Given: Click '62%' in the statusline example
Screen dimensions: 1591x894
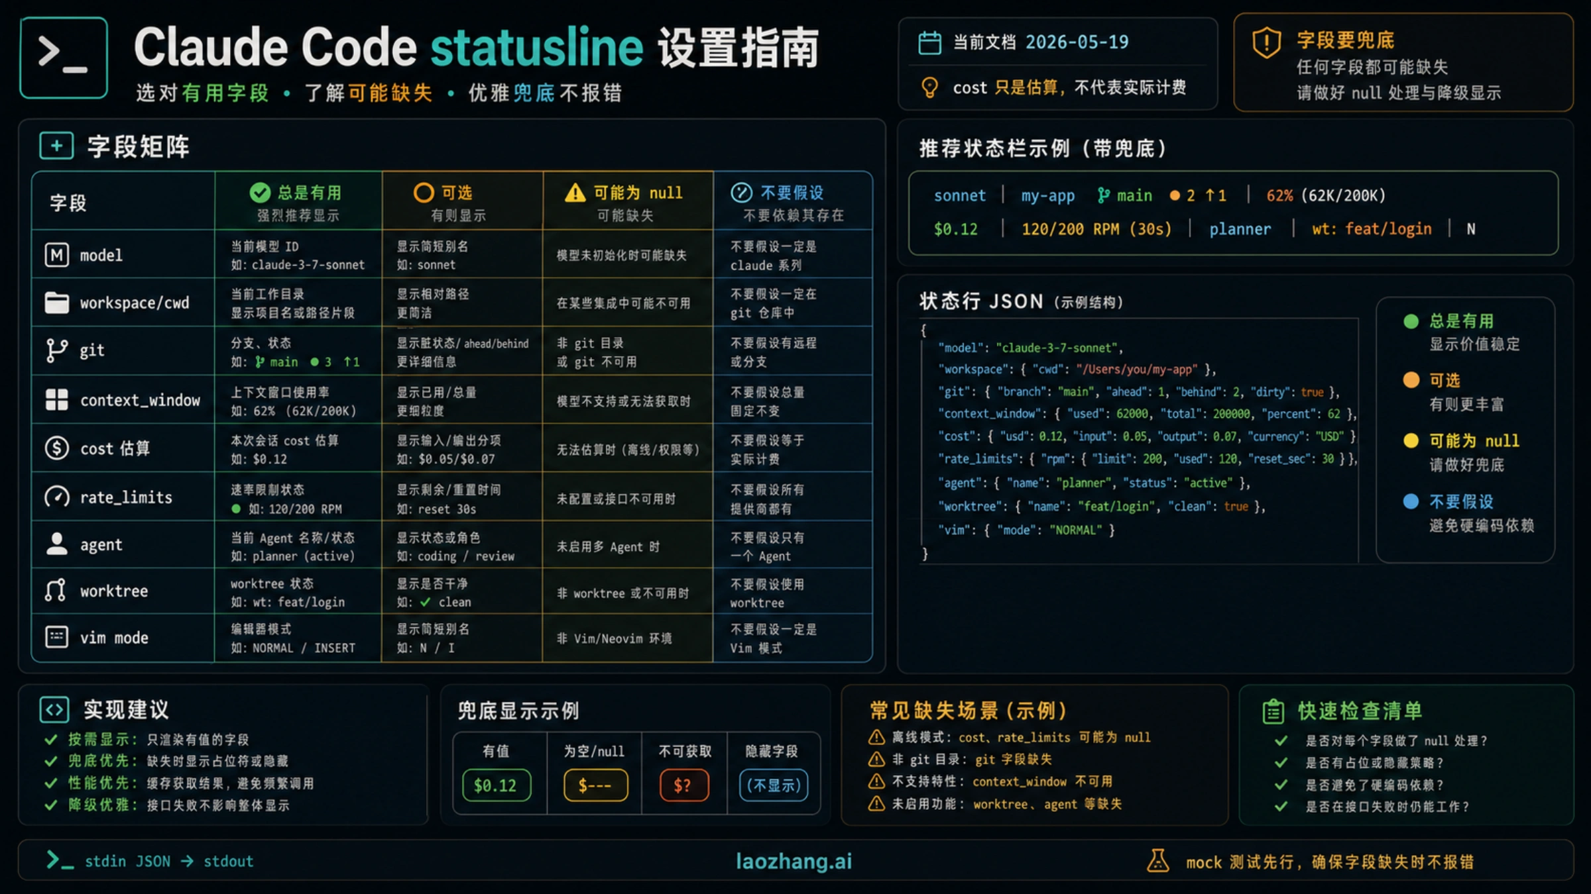Looking at the screenshot, I should click(x=1279, y=195).
